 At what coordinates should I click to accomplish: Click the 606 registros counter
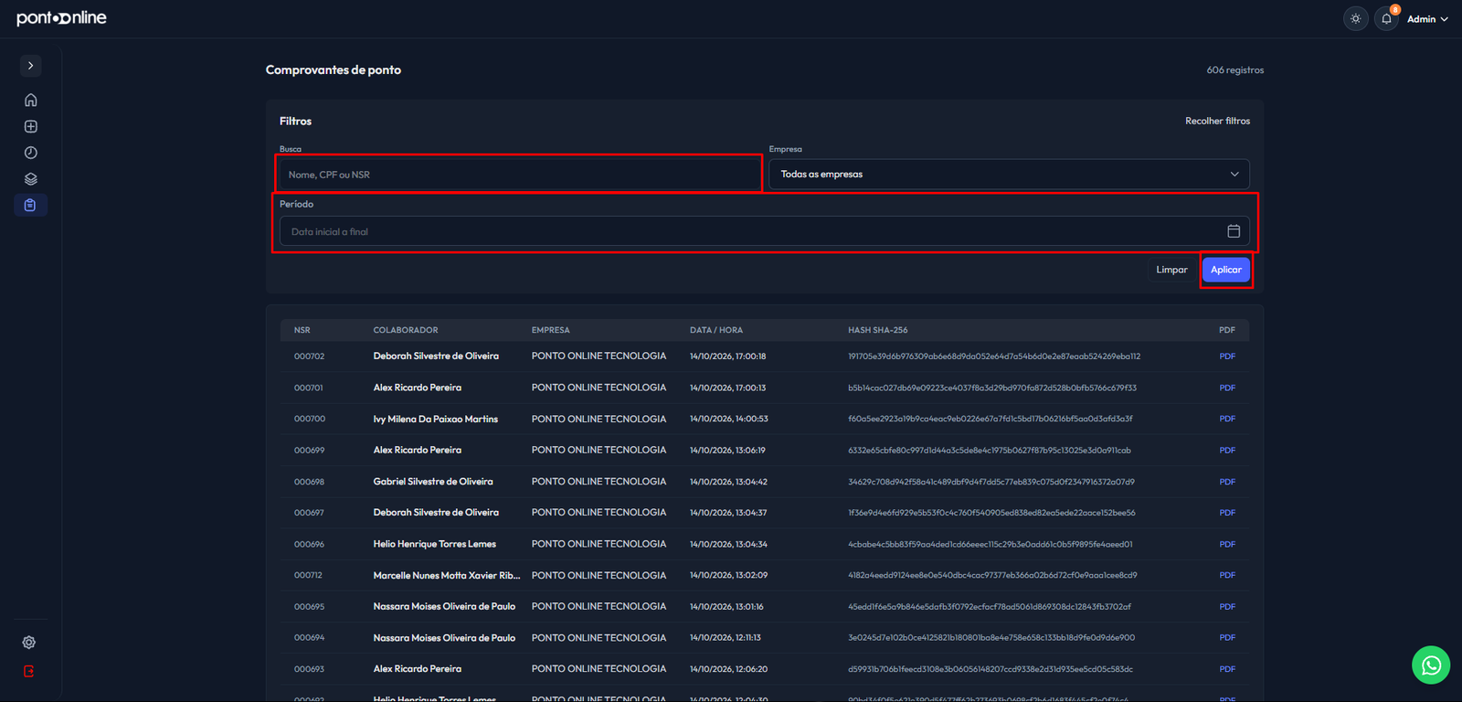pos(1235,69)
